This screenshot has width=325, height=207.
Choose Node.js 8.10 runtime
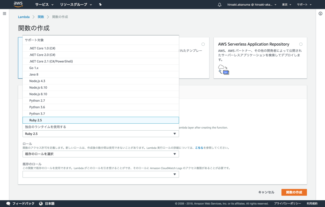pos(101,94)
